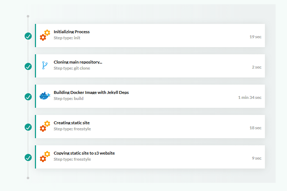Expand the Initializing Process step
This screenshot has width=287, height=191.
point(72,32)
